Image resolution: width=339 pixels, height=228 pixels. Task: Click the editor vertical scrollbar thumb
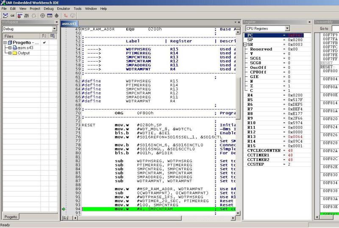click(x=238, y=99)
